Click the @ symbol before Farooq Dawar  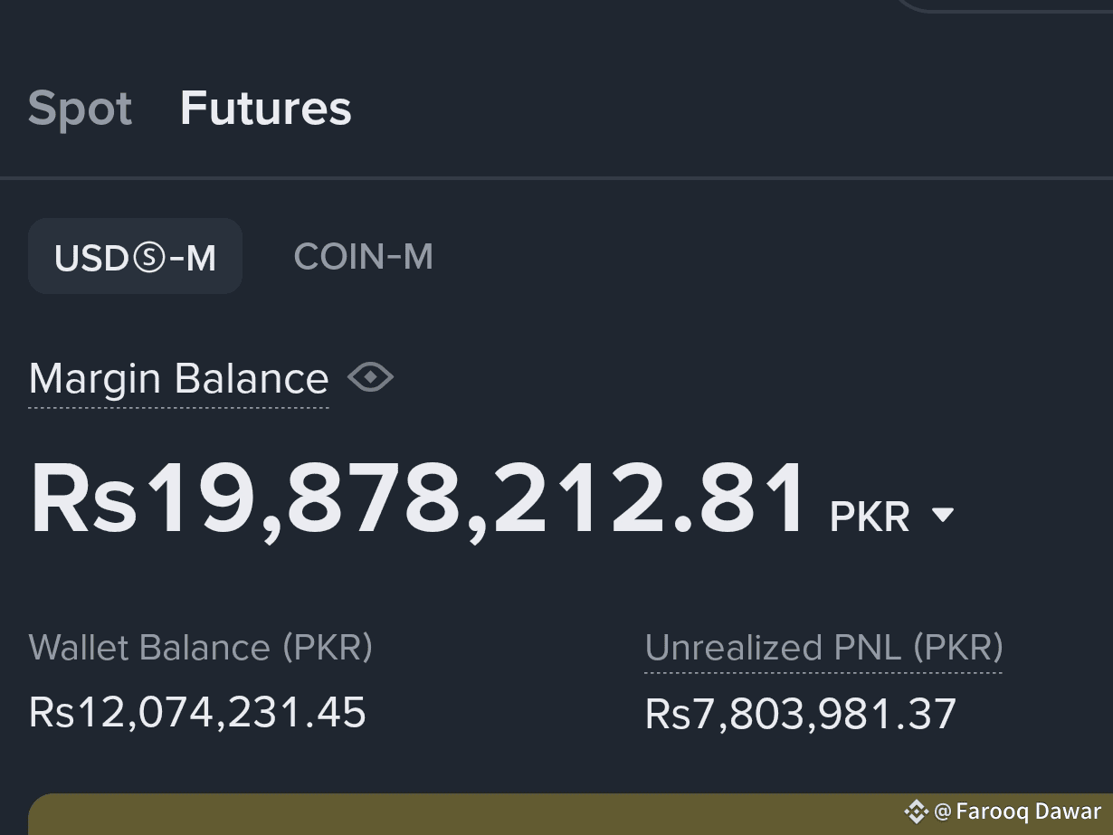(x=942, y=811)
